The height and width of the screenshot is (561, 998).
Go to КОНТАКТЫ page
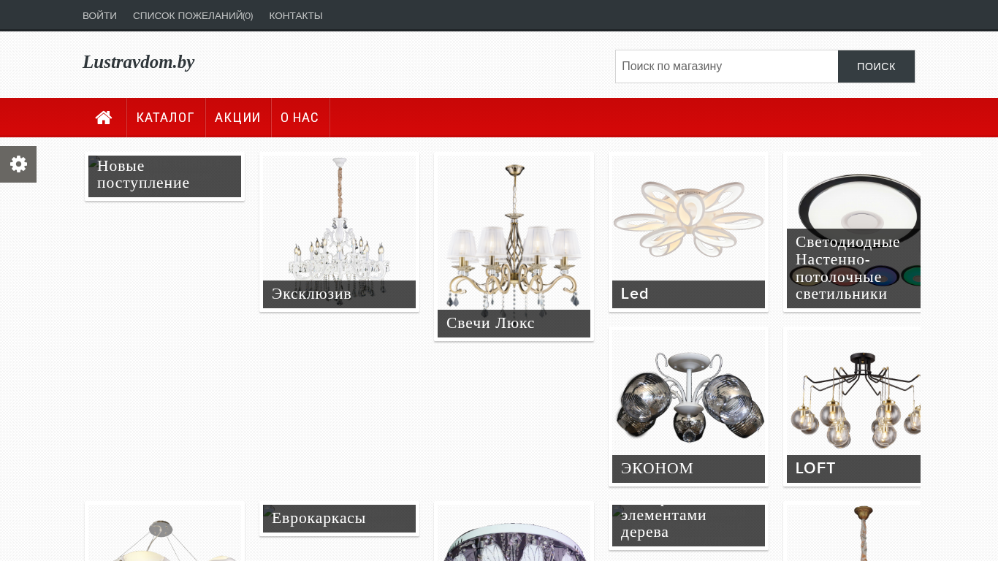296,15
